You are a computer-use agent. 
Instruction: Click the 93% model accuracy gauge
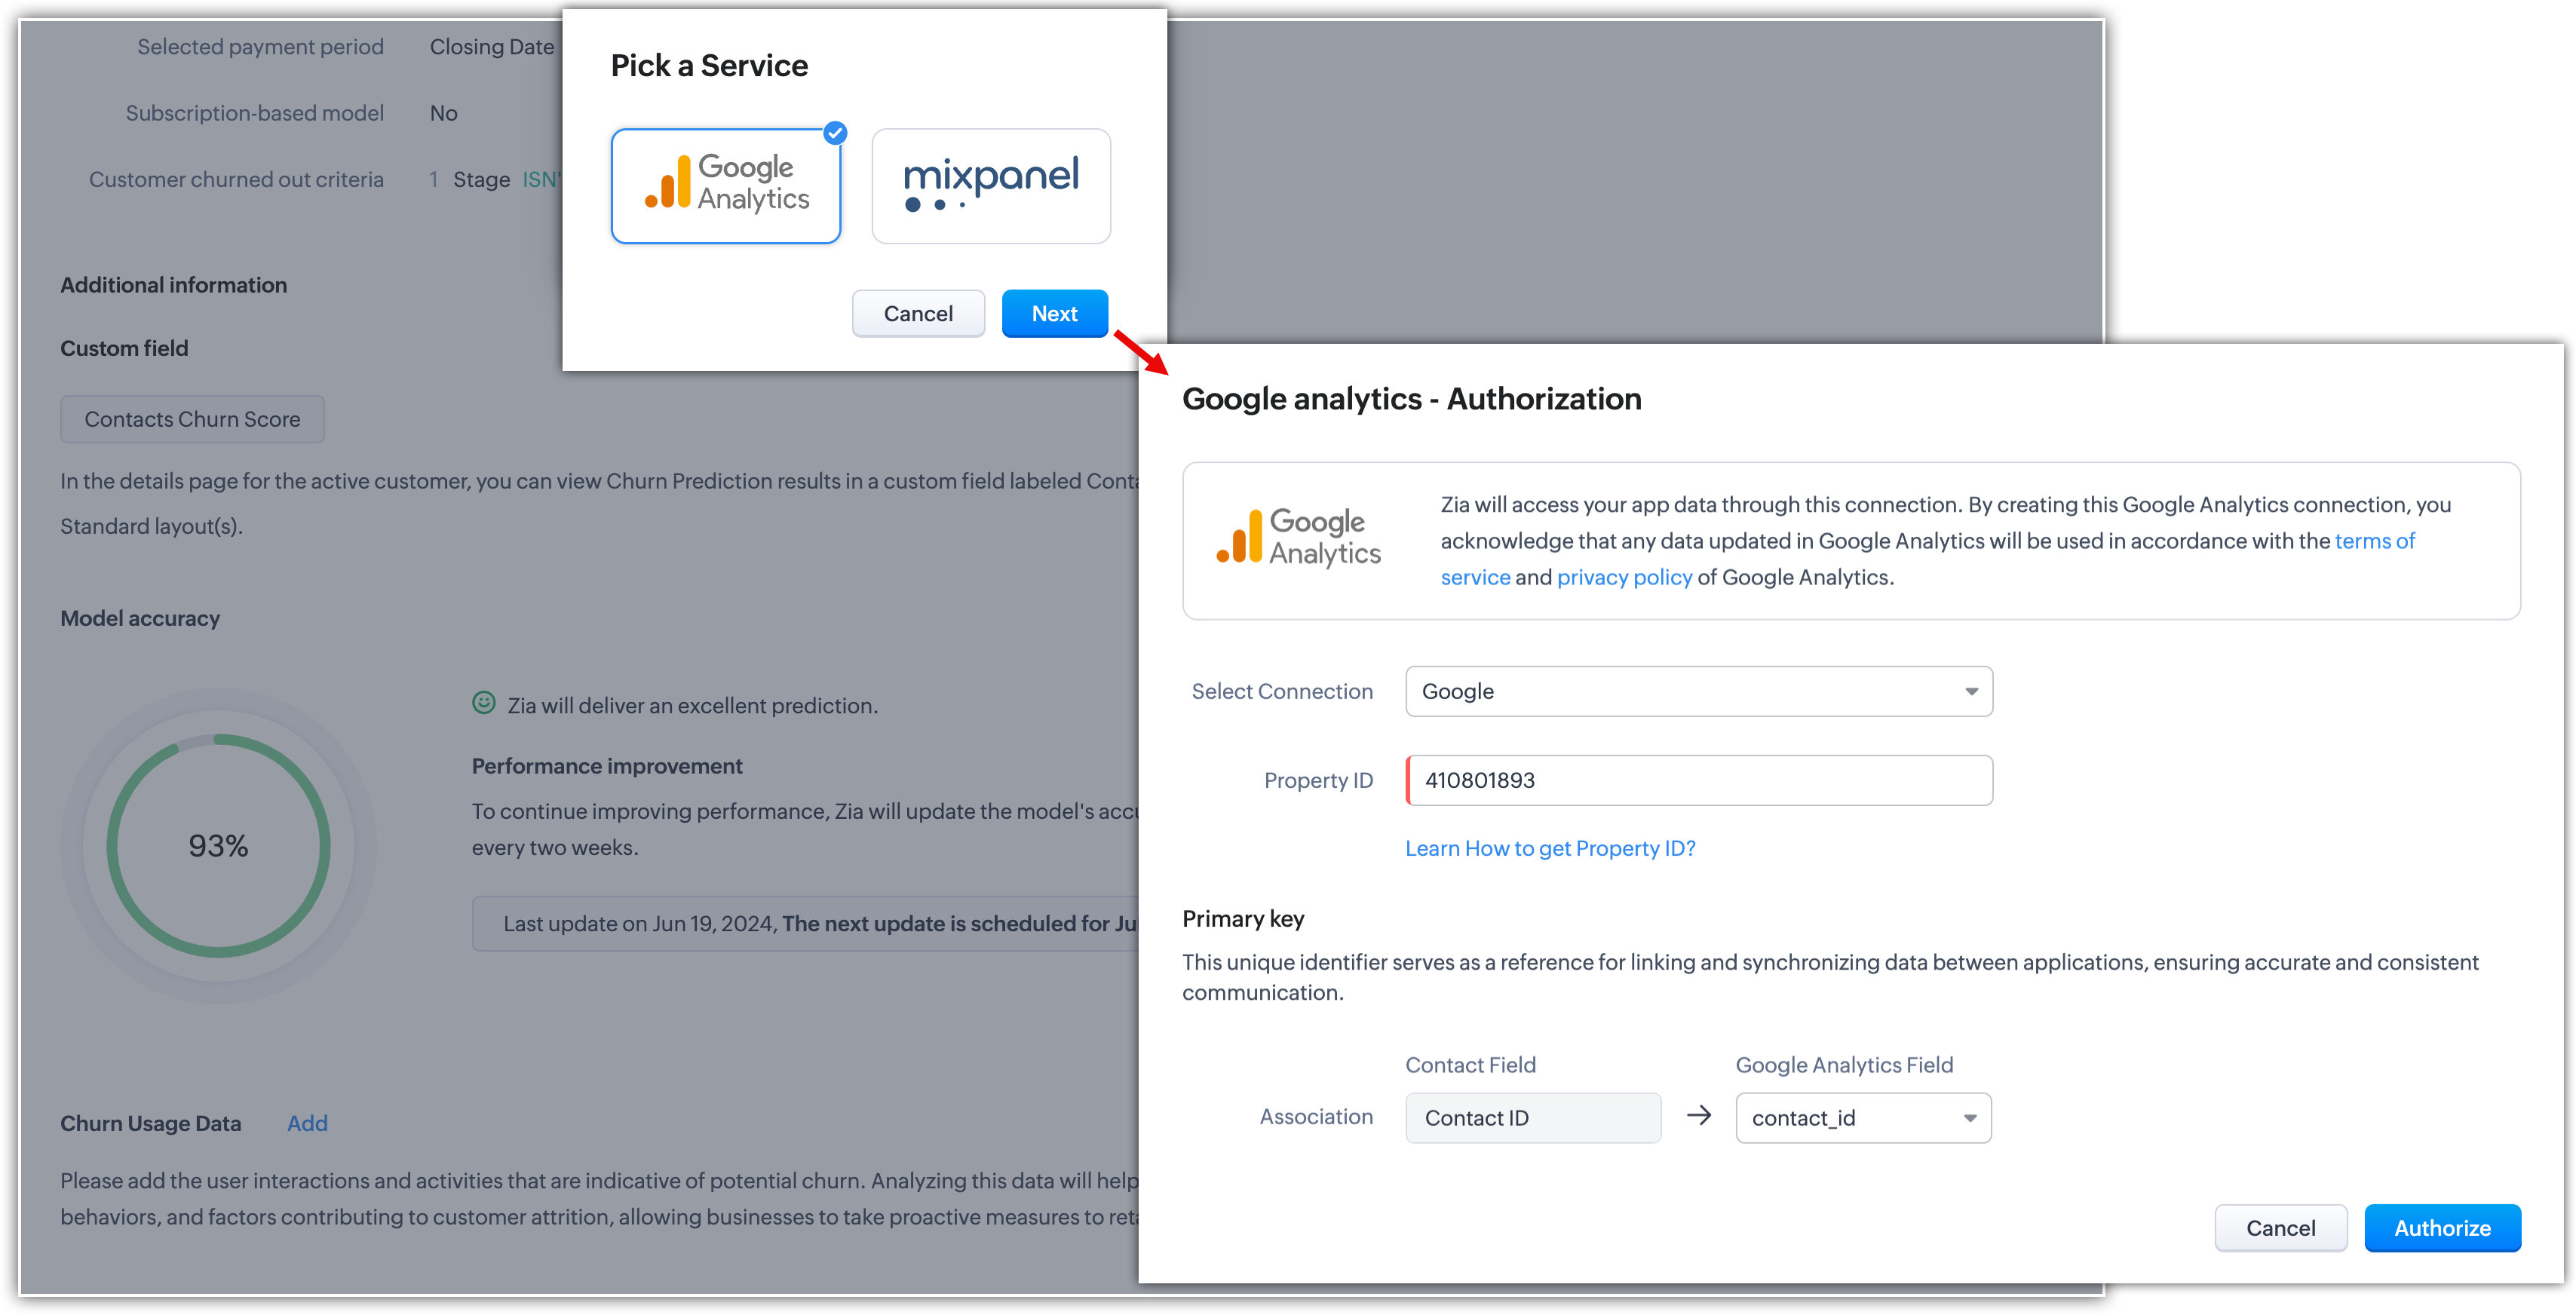pos(218,846)
